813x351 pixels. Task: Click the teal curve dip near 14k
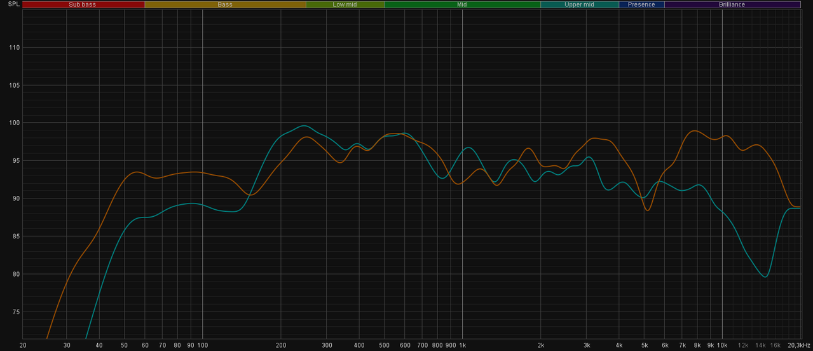(x=765, y=277)
